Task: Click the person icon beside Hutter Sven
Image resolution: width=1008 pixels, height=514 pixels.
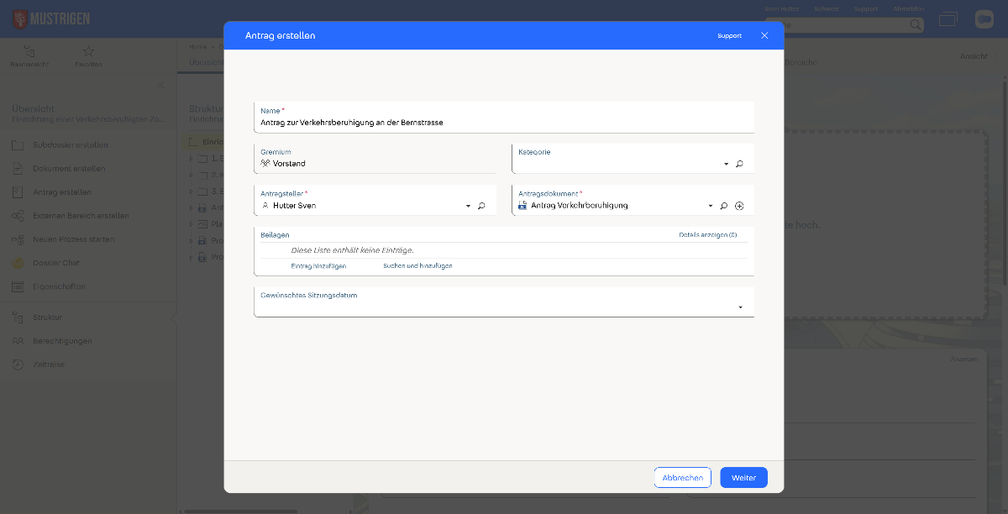Action: [265, 206]
